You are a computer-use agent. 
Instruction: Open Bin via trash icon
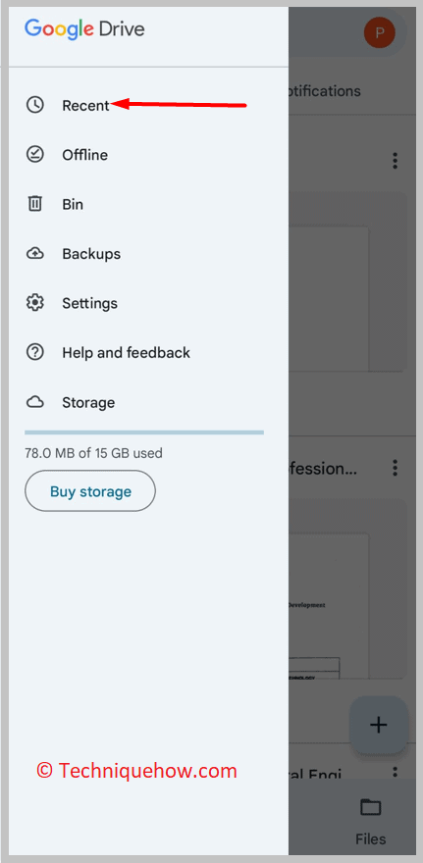[35, 204]
